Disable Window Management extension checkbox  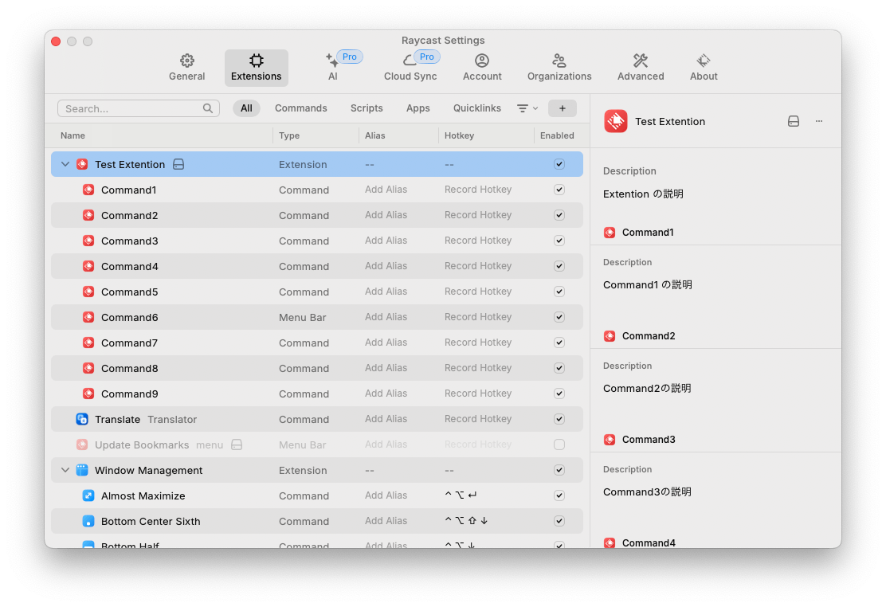tap(559, 470)
